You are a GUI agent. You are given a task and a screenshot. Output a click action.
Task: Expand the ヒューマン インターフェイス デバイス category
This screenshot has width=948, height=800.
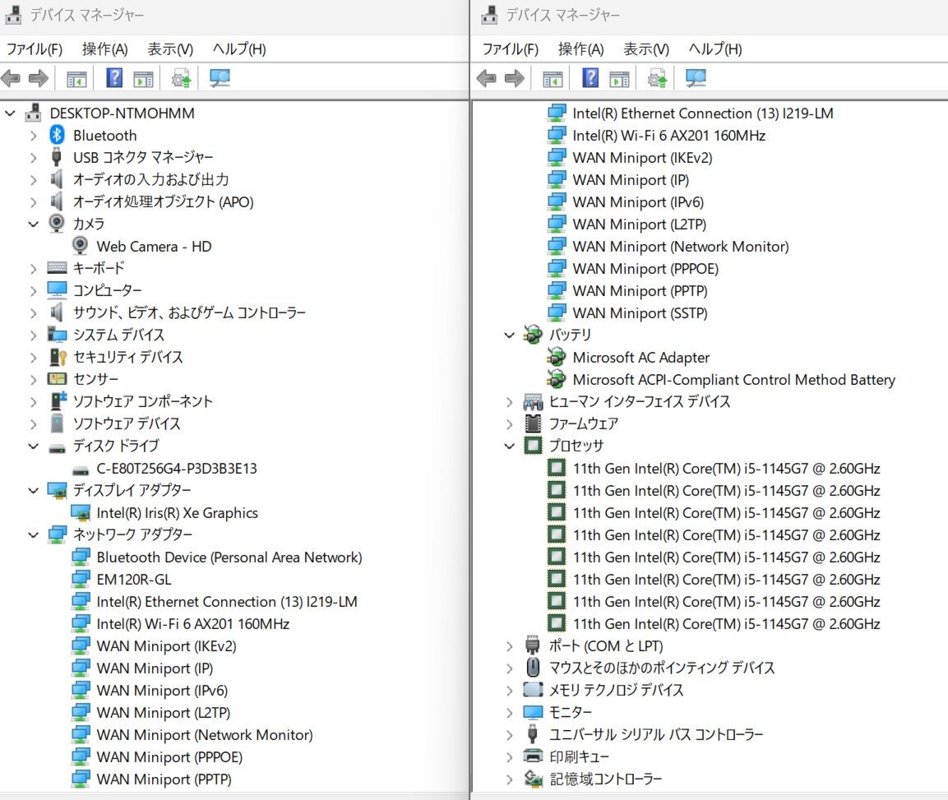click(509, 401)
